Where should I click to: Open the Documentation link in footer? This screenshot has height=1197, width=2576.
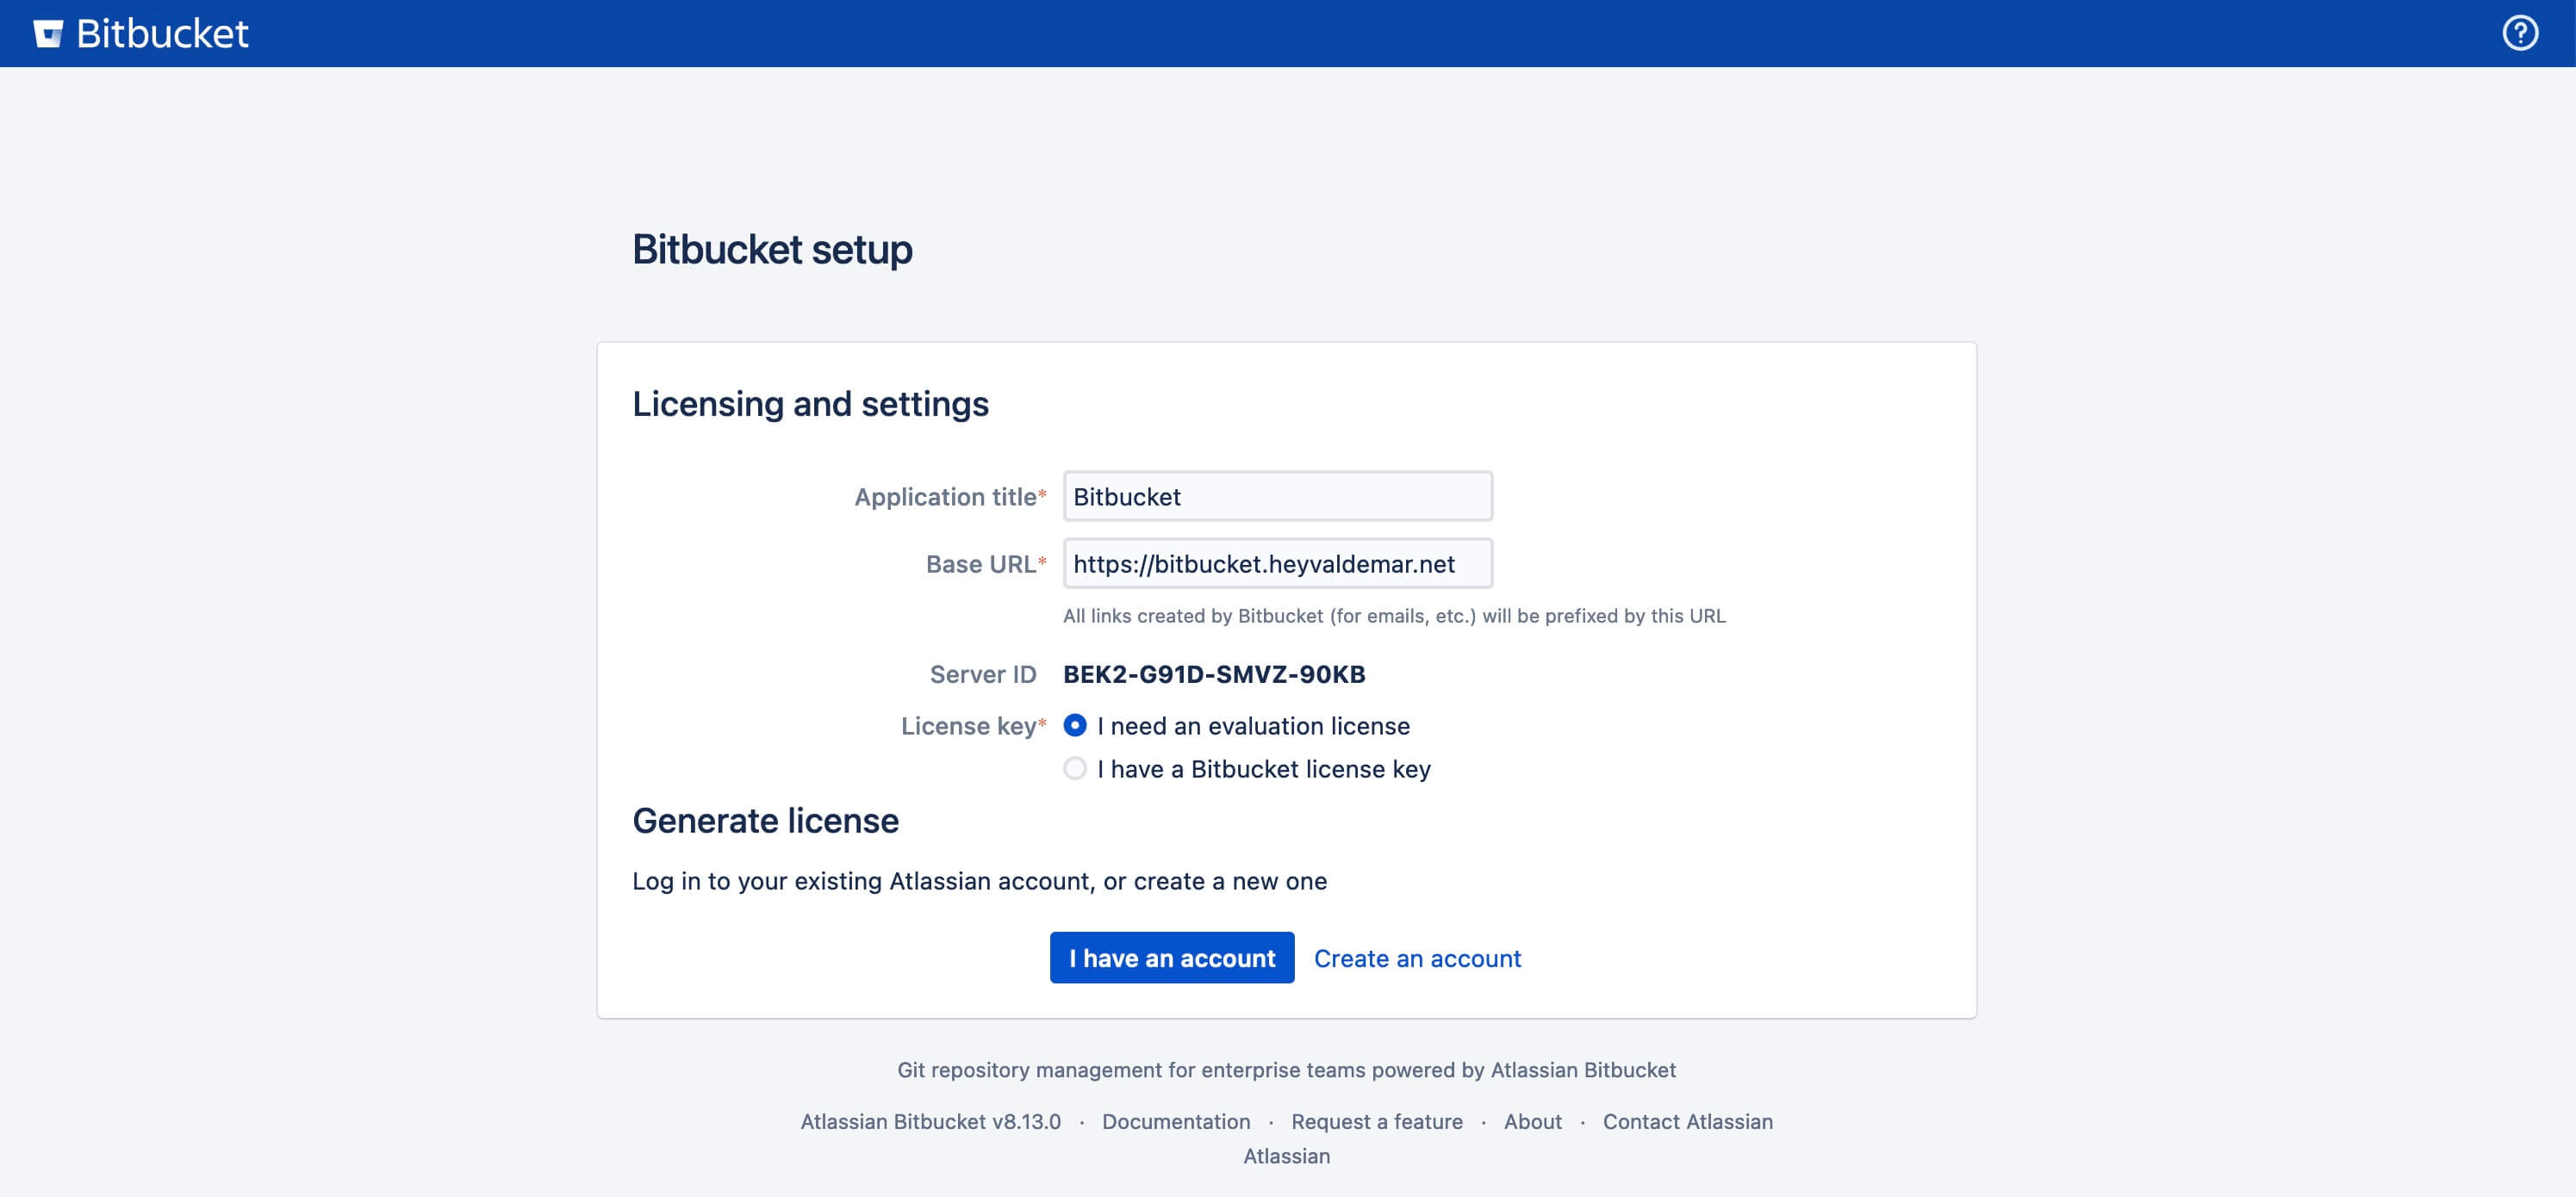click(x=1178, y=1121)
